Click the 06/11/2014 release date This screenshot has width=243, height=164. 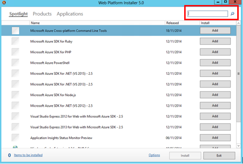click(174, 138)
